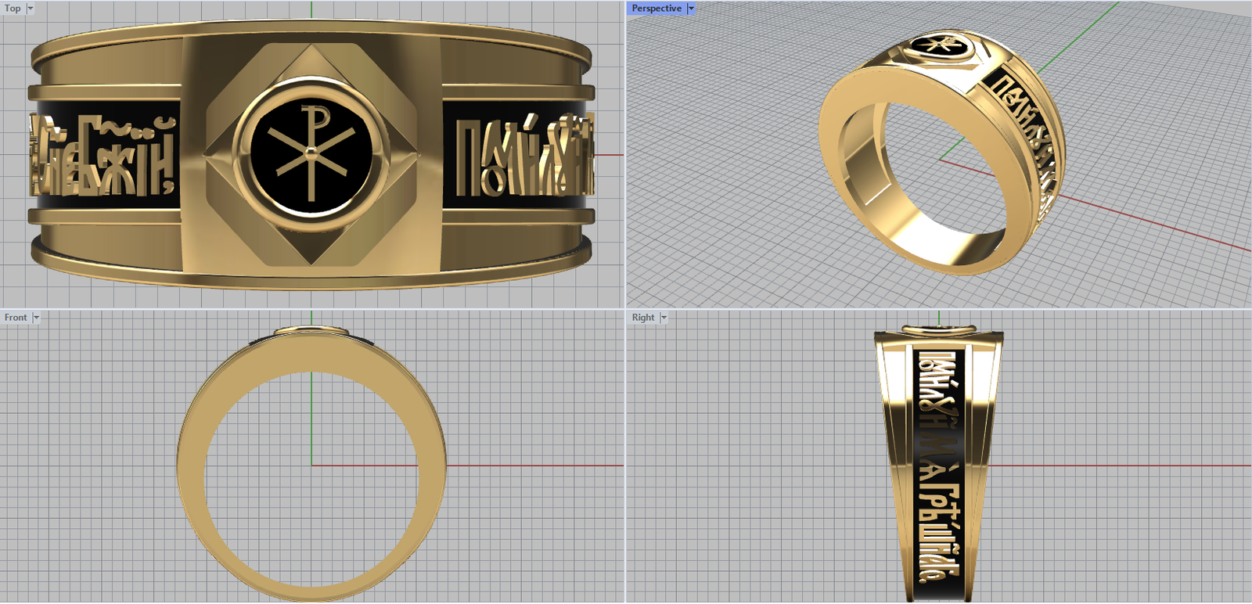Click the Perspective viewport title label

click(x=657, y=9)
